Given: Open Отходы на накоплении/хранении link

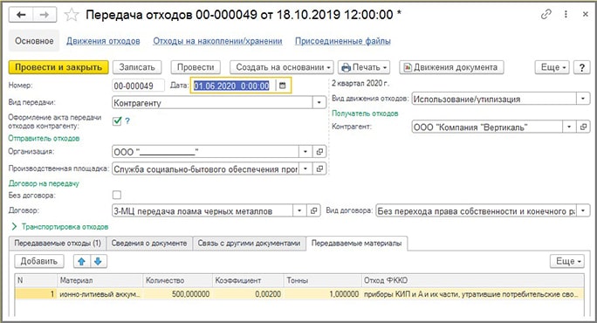Looking at the screenshot, I should pos(217,41).
